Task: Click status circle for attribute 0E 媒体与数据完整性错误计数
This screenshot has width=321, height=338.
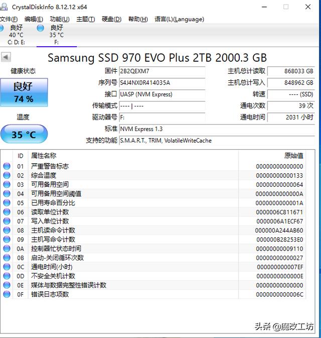Action: [7, 285]
